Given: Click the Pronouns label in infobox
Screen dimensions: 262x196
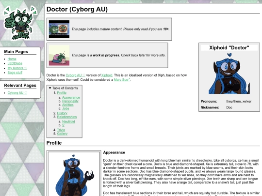Looking at the screenshot, I should click(x=209, y=101).
